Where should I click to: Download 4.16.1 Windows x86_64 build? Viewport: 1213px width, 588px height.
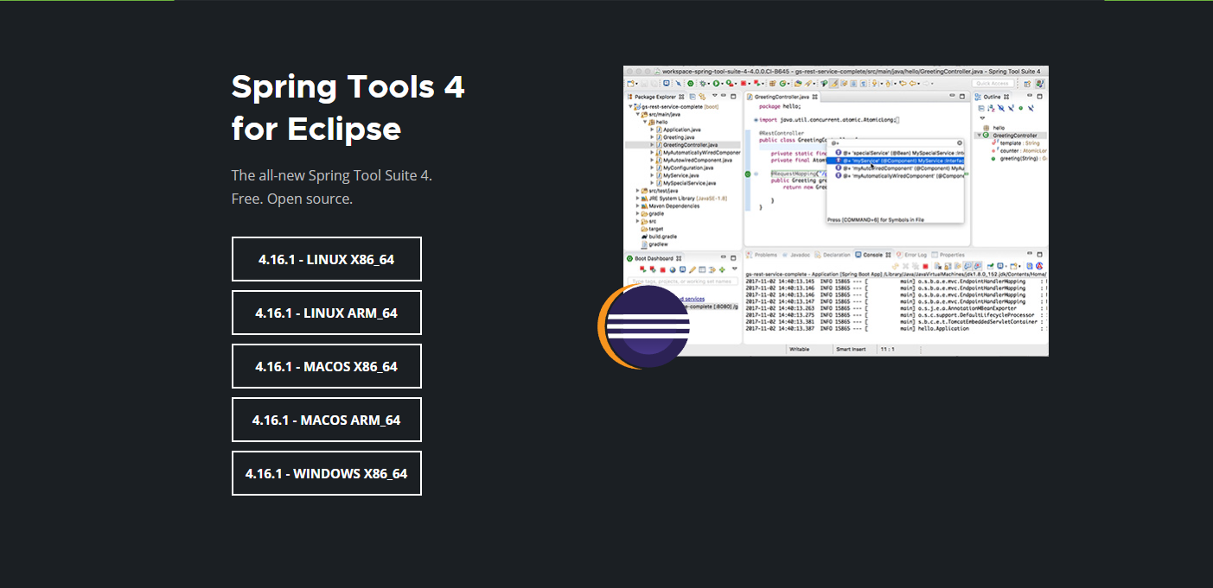click(327, 473)
